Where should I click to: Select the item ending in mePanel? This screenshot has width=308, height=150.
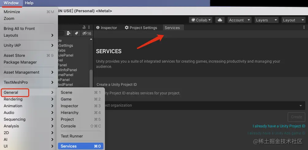pos(66,75)
